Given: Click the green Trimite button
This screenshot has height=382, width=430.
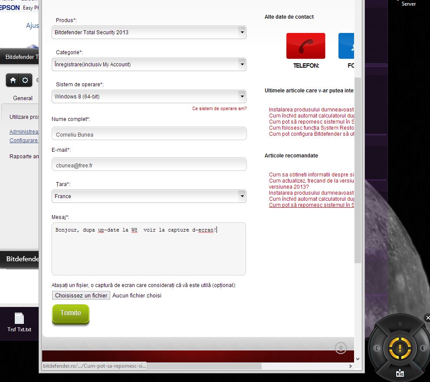Looking at the screenshot, I should point(70,313).
